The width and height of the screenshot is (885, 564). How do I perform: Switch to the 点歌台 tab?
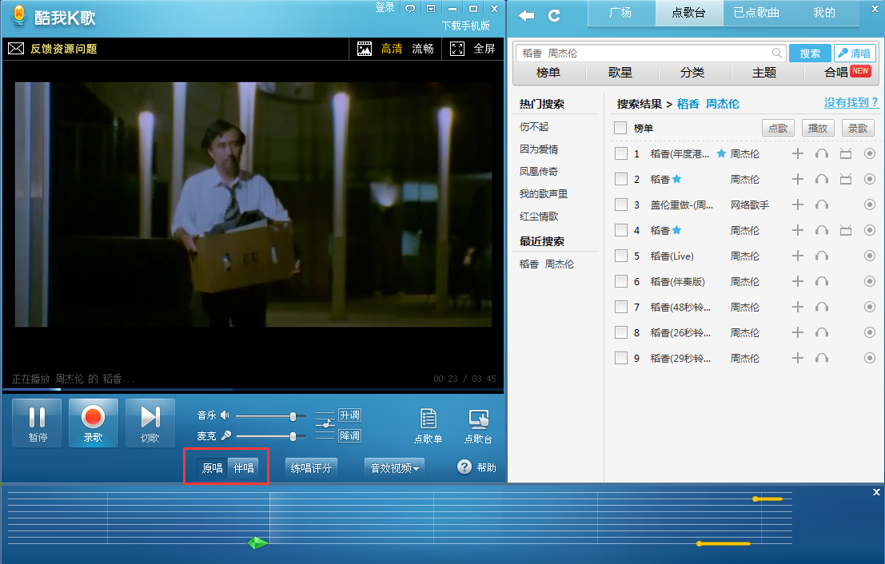(688, 13)
